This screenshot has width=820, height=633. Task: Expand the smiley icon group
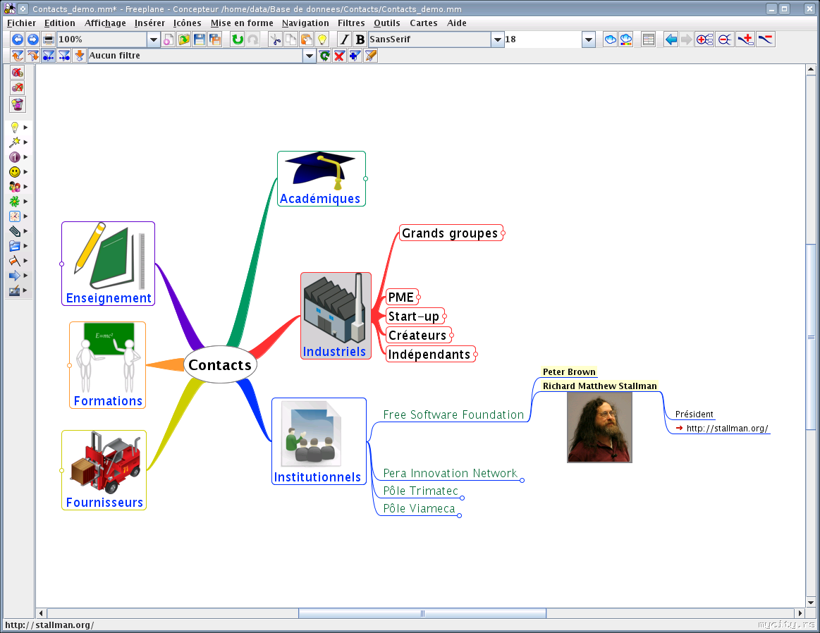[x=18, y=171]
